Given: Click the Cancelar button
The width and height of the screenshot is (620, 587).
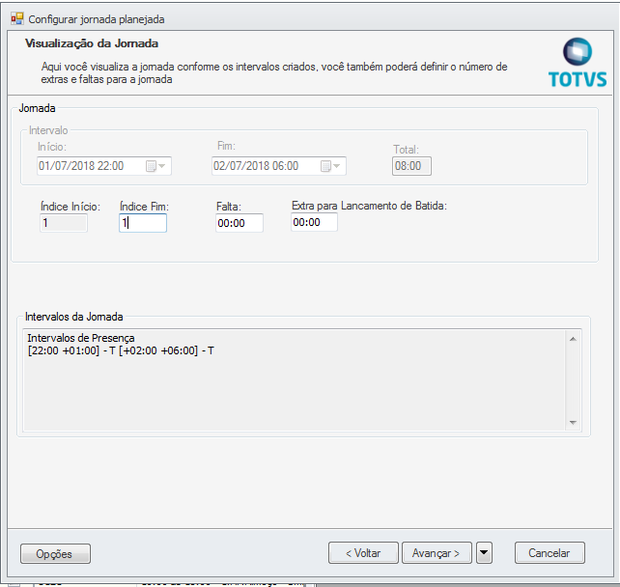Looking at the screenshot, I should tap(550, 552).
